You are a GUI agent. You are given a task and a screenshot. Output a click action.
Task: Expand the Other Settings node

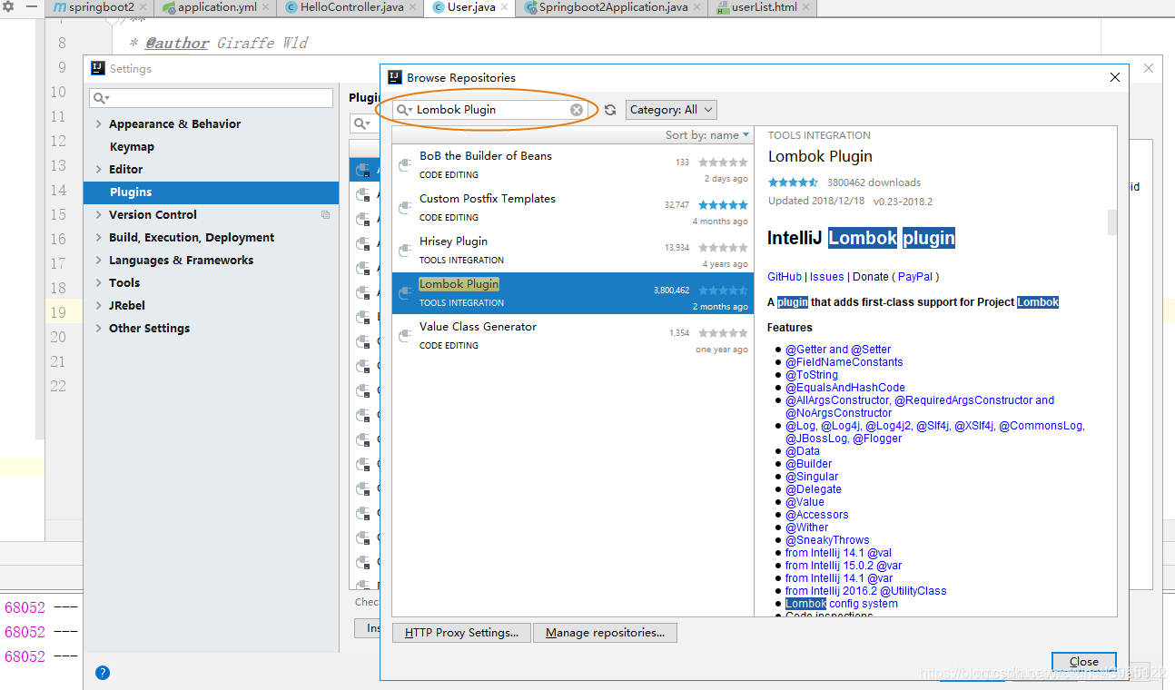[99, 329]
